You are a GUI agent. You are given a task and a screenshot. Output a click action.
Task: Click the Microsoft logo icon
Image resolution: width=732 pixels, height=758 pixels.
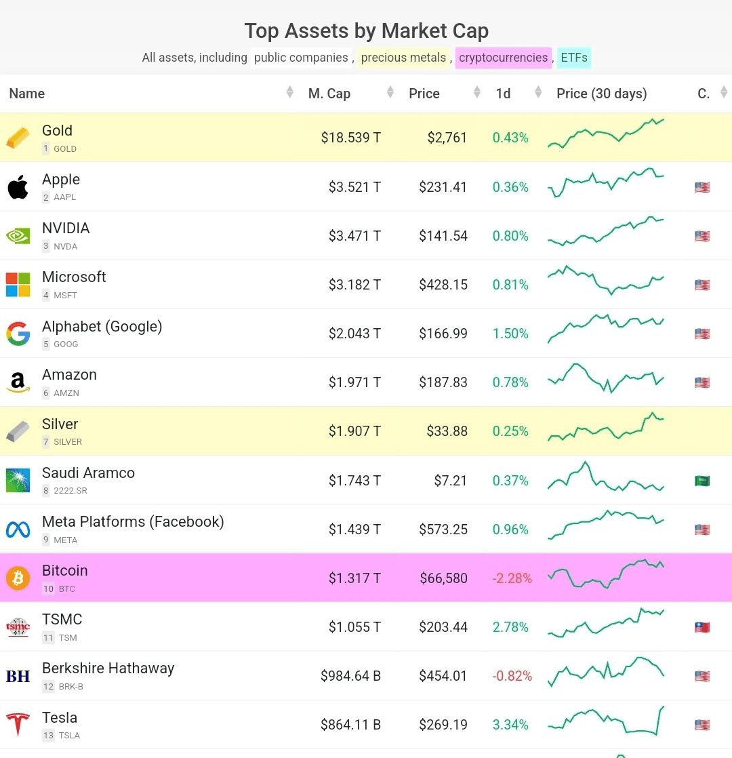18,285
